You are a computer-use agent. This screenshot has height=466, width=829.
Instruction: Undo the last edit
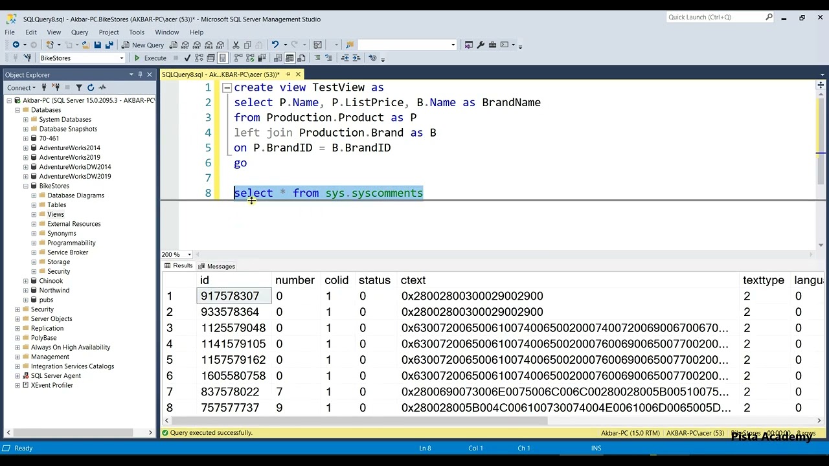coord(275,45)
